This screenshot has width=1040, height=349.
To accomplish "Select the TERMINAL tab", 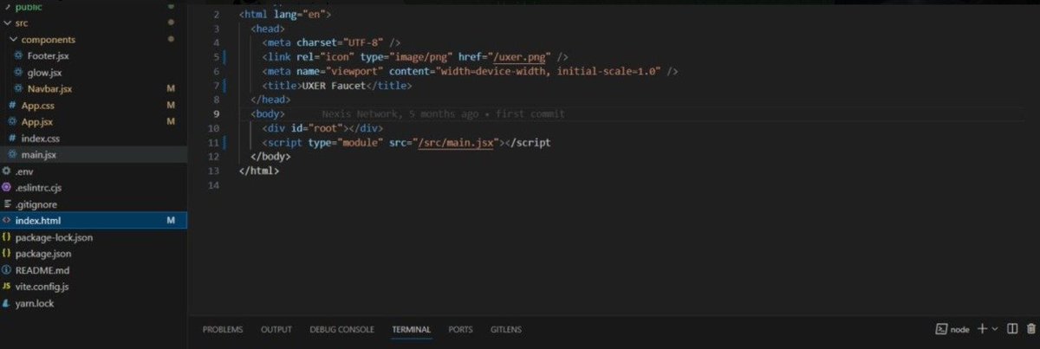I will click(x=411, y=329).
